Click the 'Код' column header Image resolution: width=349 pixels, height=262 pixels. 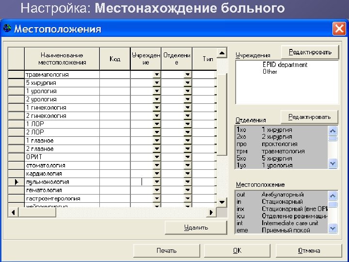[115, 59]
